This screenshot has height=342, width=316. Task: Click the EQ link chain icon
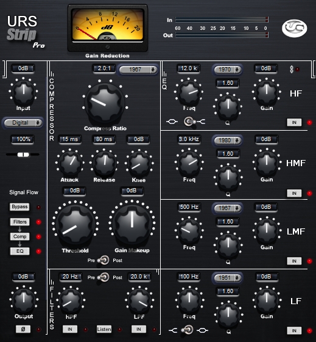tap(292, 70)
